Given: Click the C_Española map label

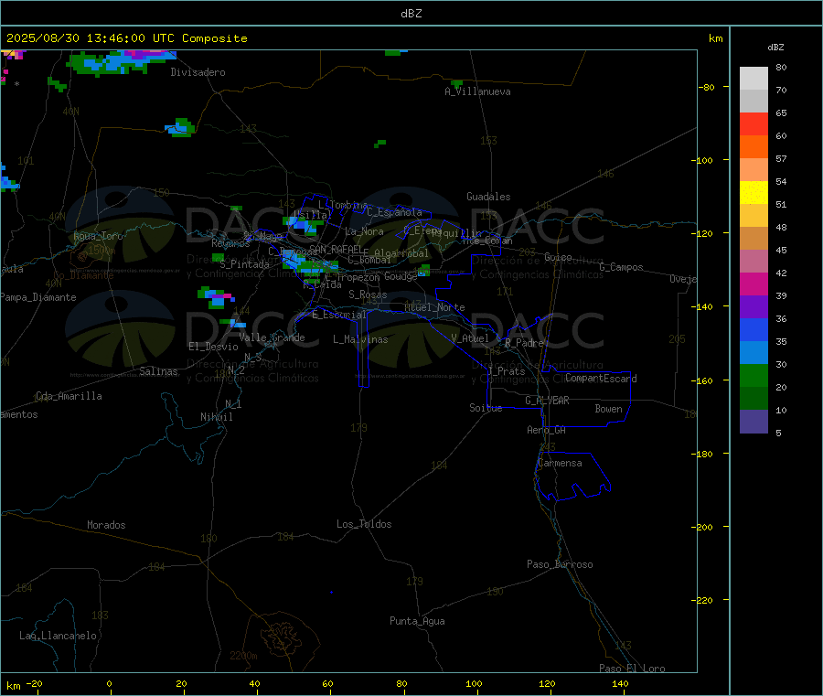Looking at the screenshot, I should (x=395, y=212).
